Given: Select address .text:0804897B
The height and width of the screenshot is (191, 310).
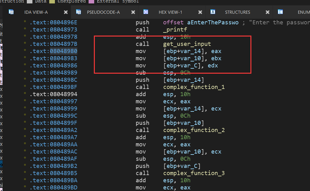Looking at the screenshot, I should [x=53, y=44].
